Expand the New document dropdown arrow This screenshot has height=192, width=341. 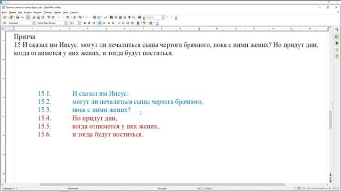coord(7,17)
